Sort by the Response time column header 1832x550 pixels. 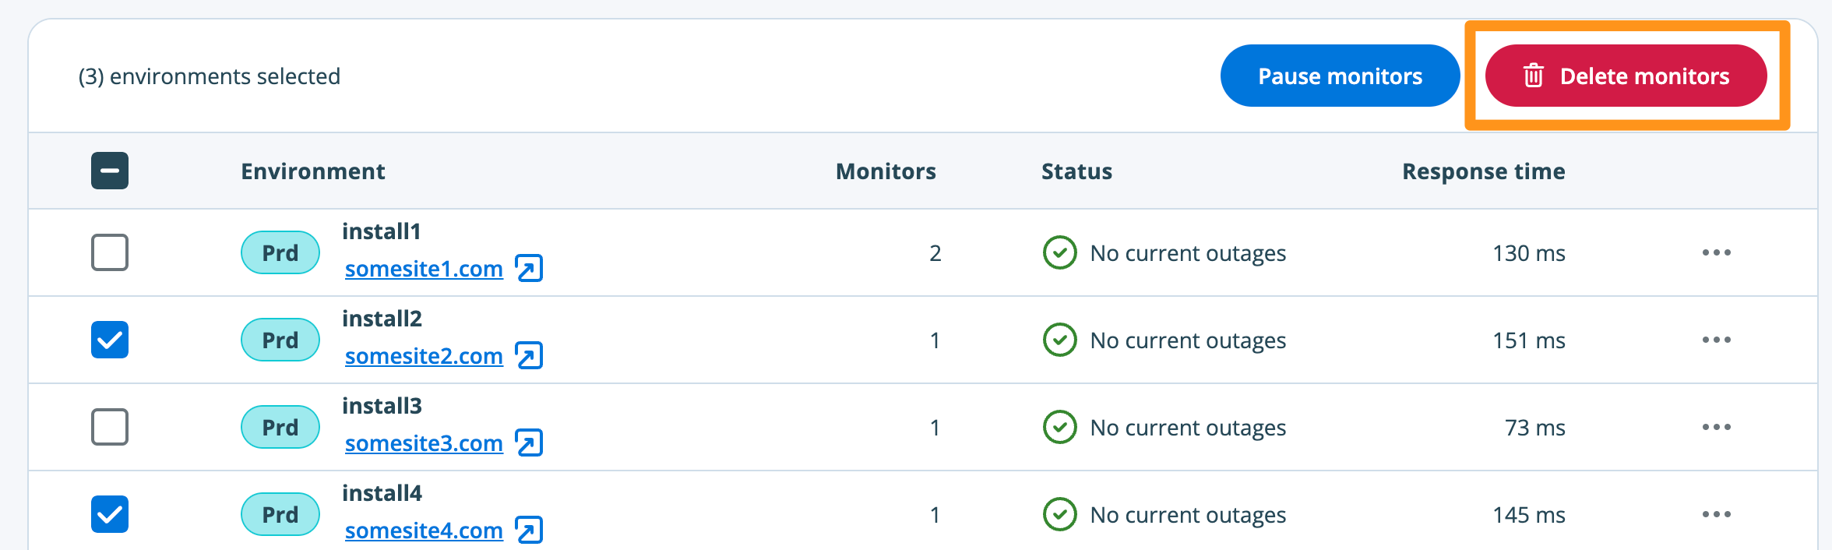(x=1483, y=171)
